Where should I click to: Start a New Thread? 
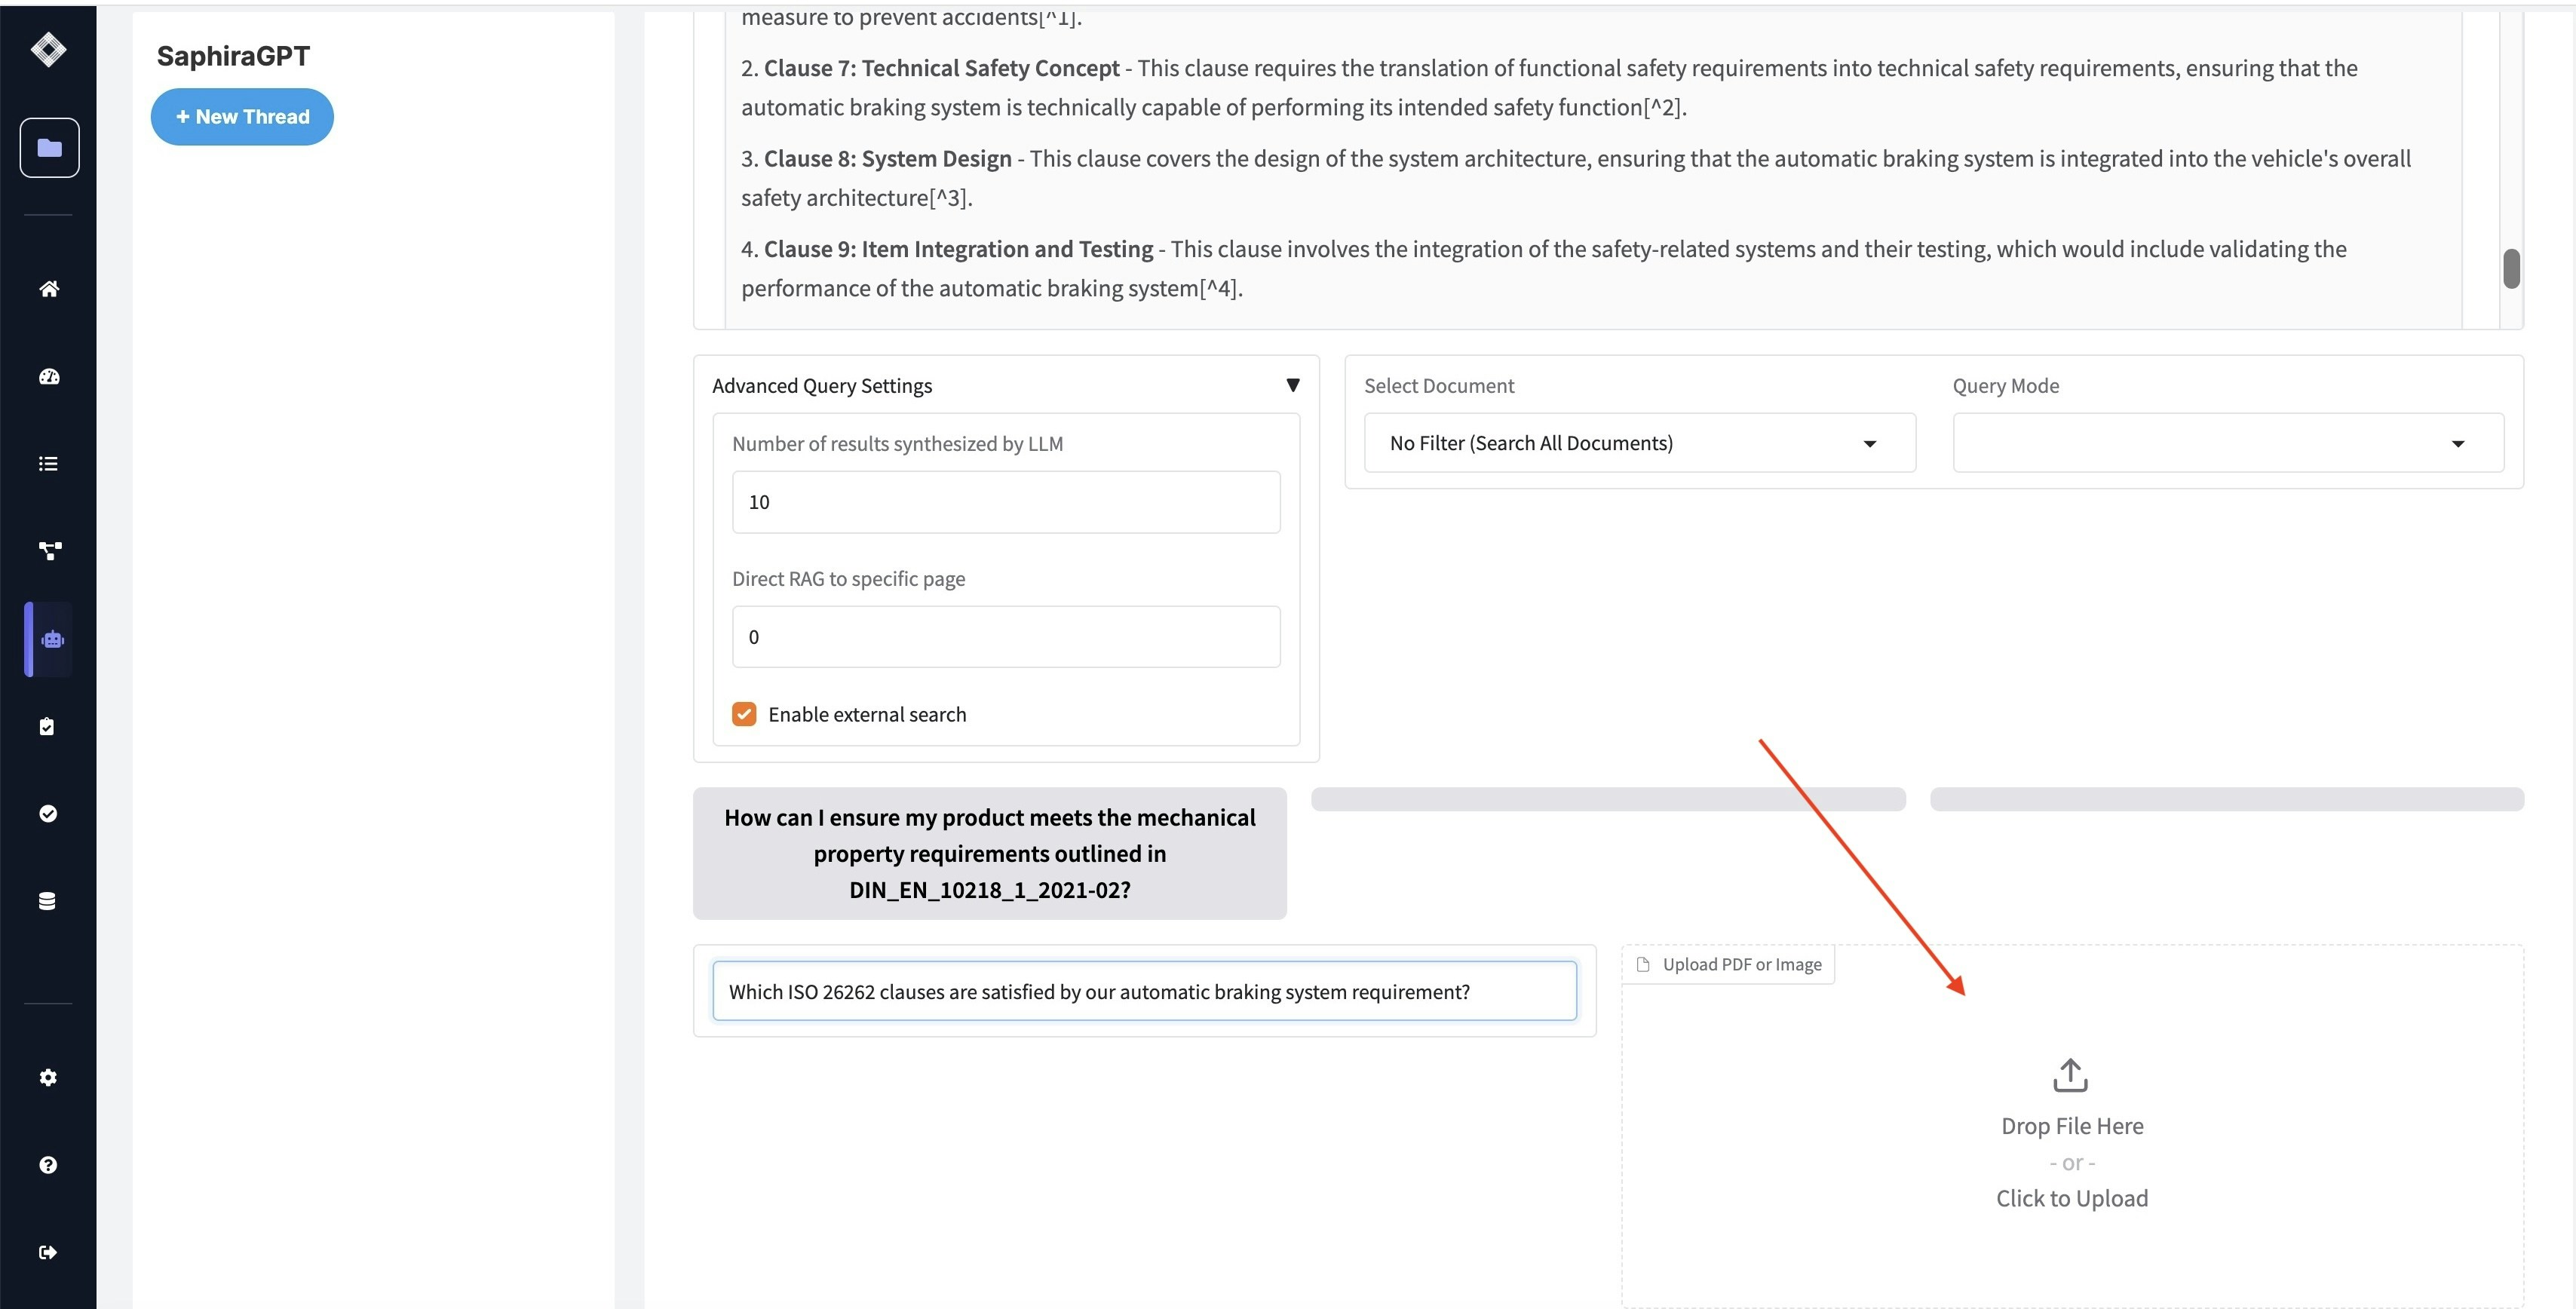[x=242, y=117]
